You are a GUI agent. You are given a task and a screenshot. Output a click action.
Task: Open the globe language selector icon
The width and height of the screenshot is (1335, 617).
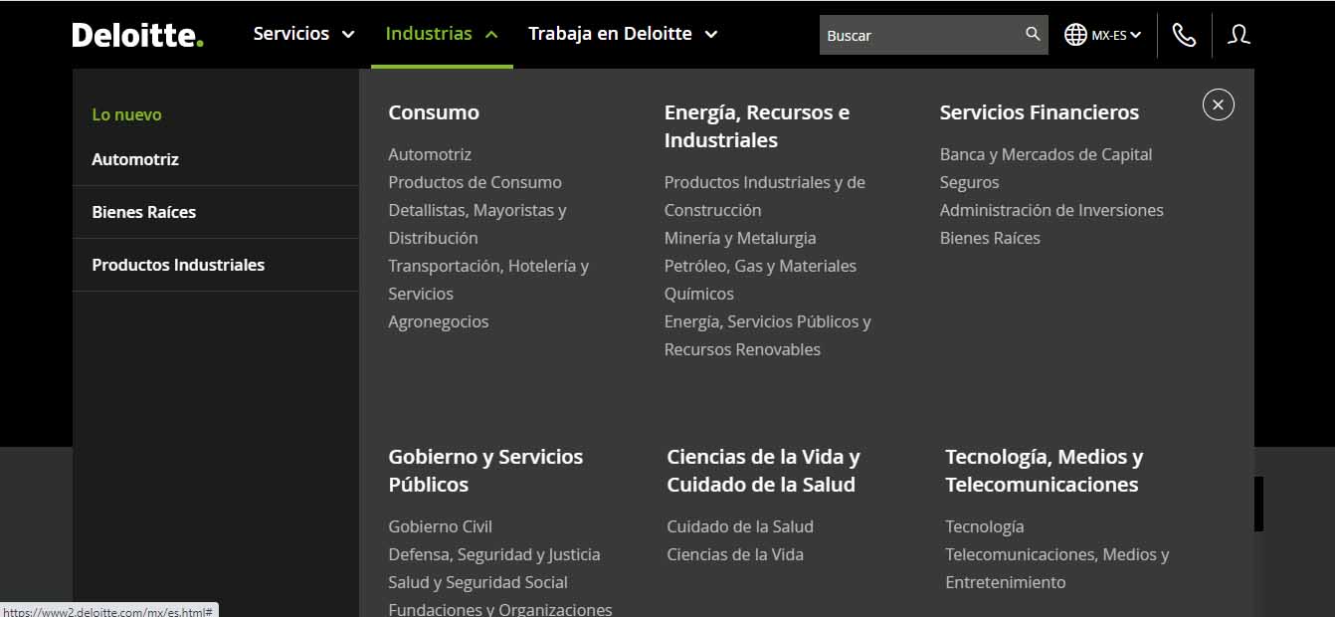[1075, 35]
